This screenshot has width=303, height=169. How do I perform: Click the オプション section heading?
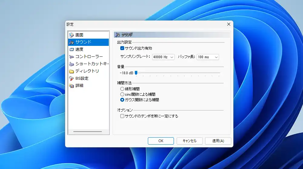coord(125,110)
